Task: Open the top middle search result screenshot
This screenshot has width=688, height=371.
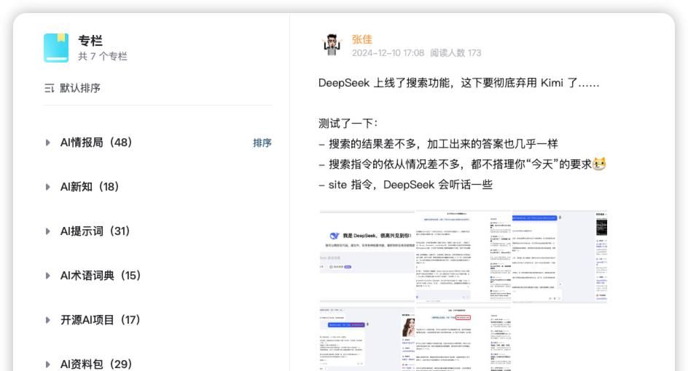Action: [464, 257]
